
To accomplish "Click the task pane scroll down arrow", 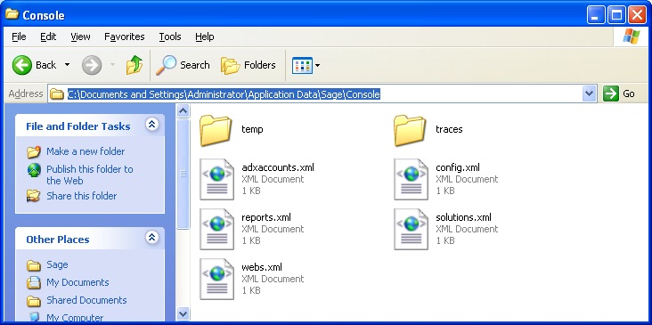I will click(x=183, y=313).
